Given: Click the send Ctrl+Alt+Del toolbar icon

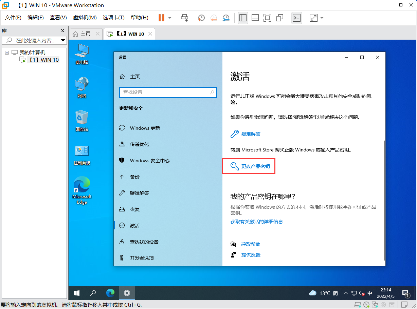Looking at the screenshot, I should [184, 18].
